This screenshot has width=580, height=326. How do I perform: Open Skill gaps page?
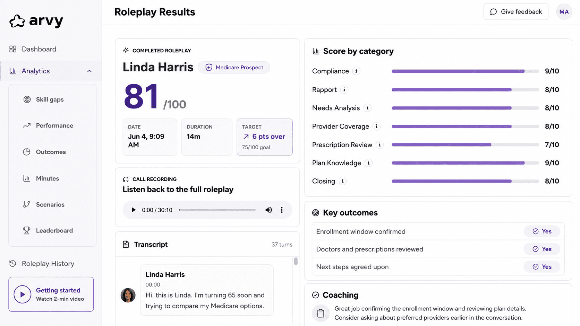pos(50,99)
